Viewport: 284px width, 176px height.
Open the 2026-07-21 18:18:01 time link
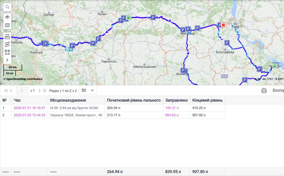[x=29, y=108]
